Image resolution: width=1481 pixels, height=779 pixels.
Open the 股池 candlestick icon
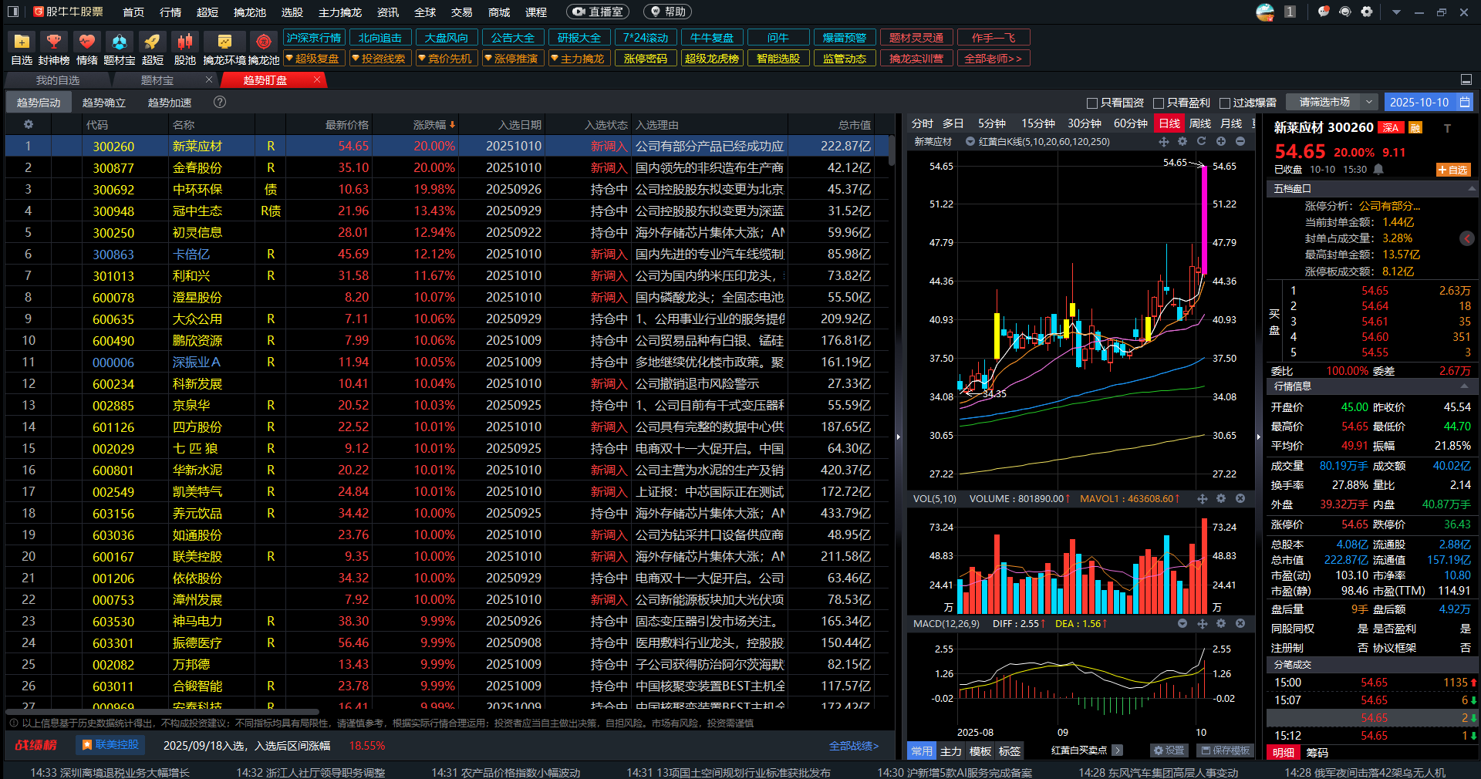click(184, 42)
